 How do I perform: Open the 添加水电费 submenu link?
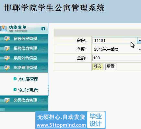28,90
